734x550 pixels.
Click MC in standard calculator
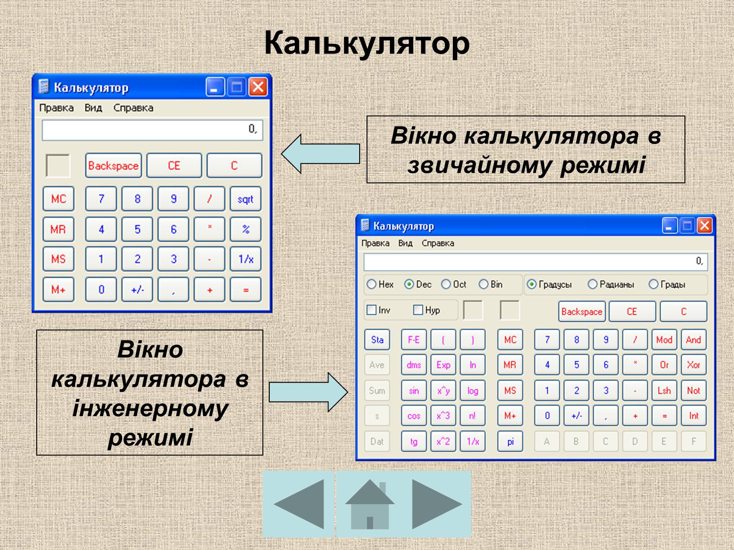[x=58, y=199]
